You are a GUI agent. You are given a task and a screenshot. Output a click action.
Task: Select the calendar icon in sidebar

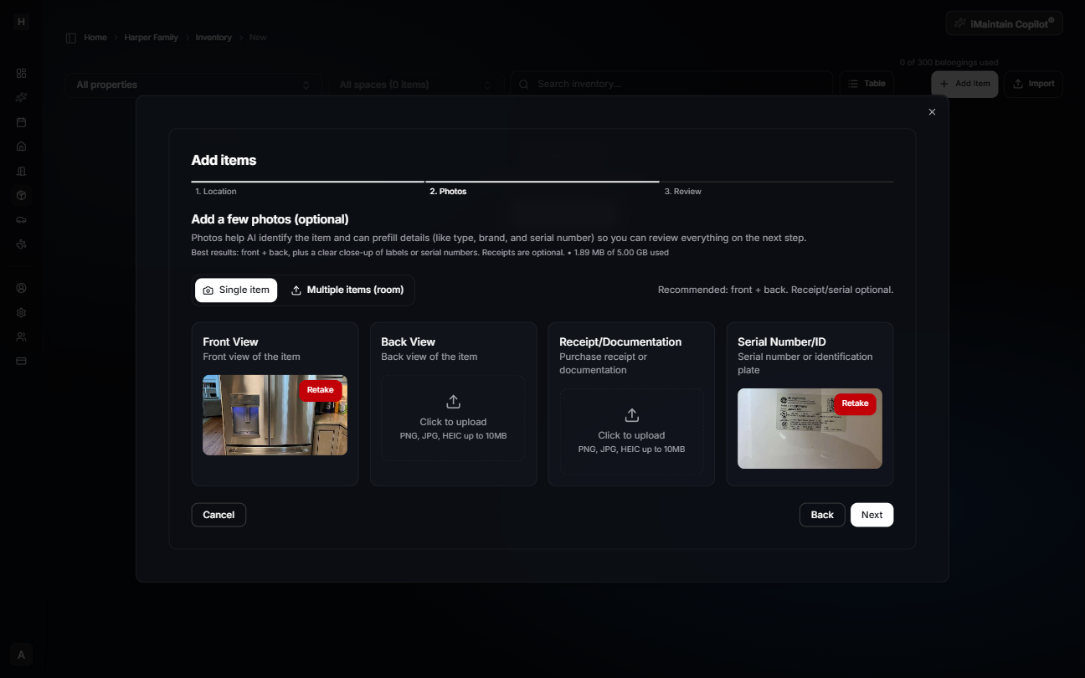[21, 121]
